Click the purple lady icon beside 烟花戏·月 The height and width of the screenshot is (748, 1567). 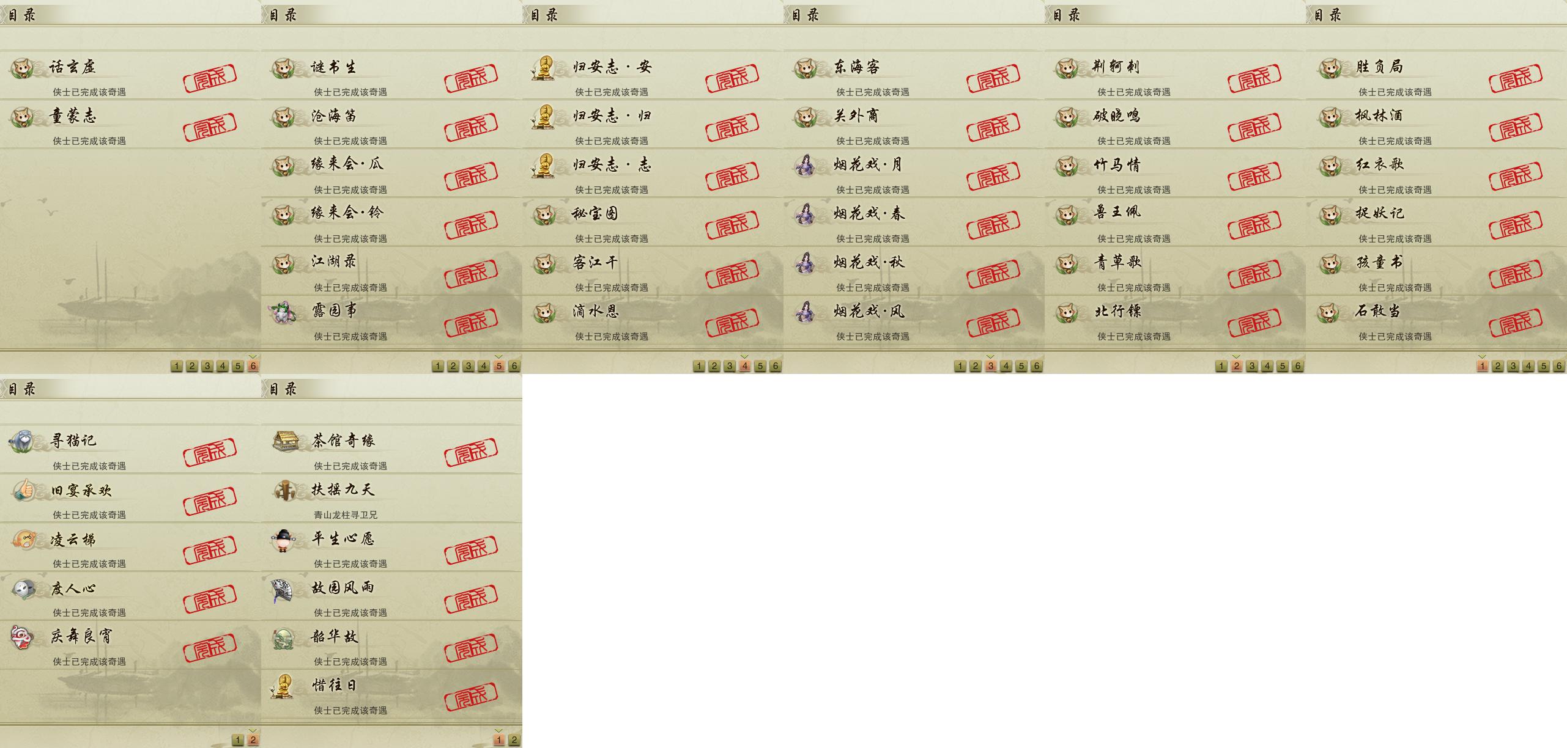[806, 165]
